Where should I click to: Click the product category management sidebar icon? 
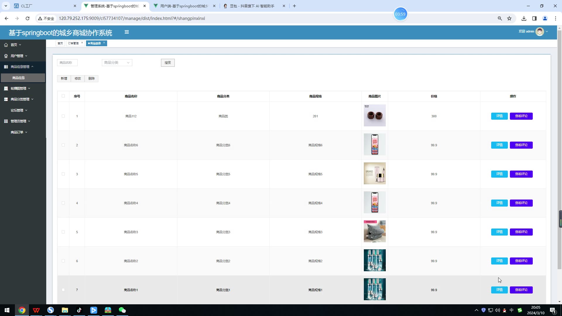click(6, 99)
